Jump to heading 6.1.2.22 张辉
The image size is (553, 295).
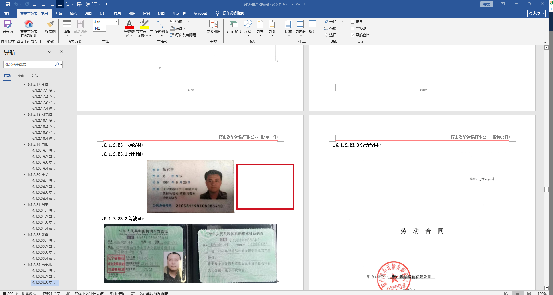[38, 235]
